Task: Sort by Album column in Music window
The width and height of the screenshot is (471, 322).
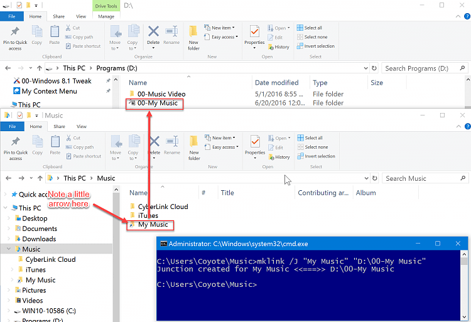Action: [365, 193]
